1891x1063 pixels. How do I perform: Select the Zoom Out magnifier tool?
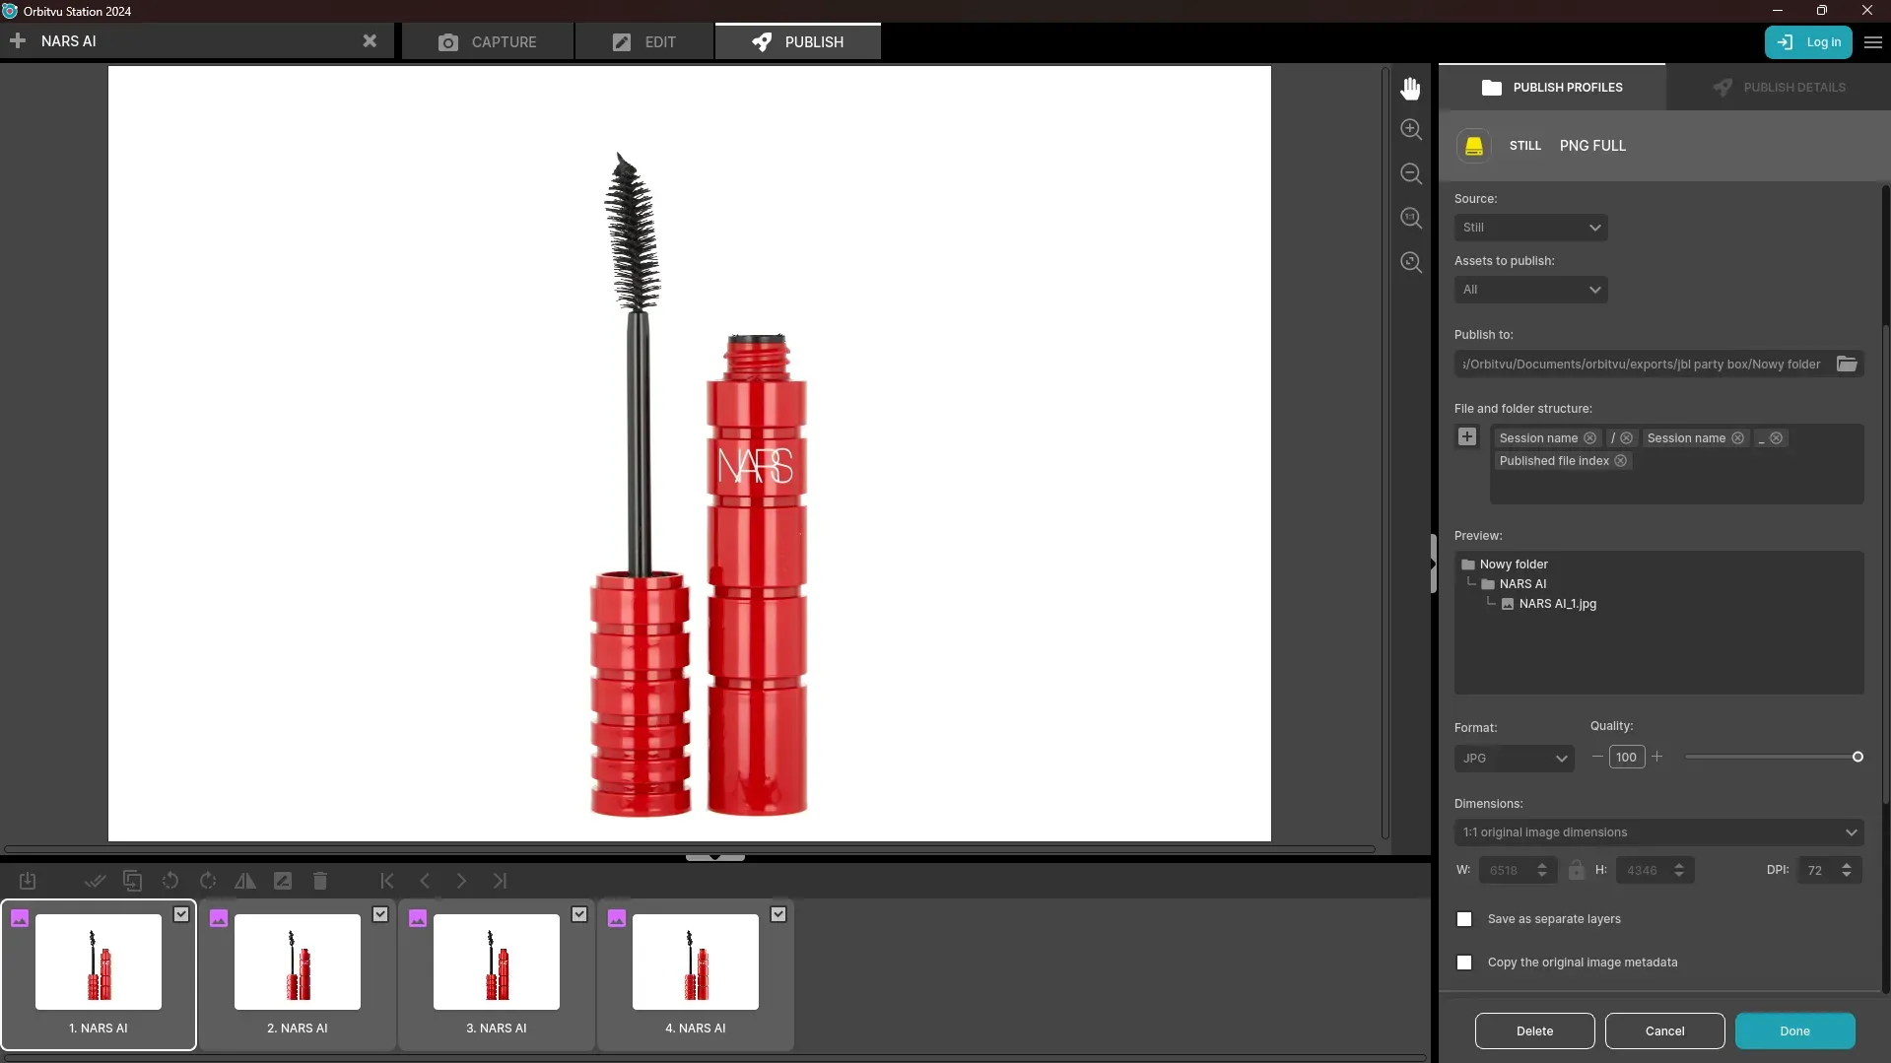coord(1410,173)
